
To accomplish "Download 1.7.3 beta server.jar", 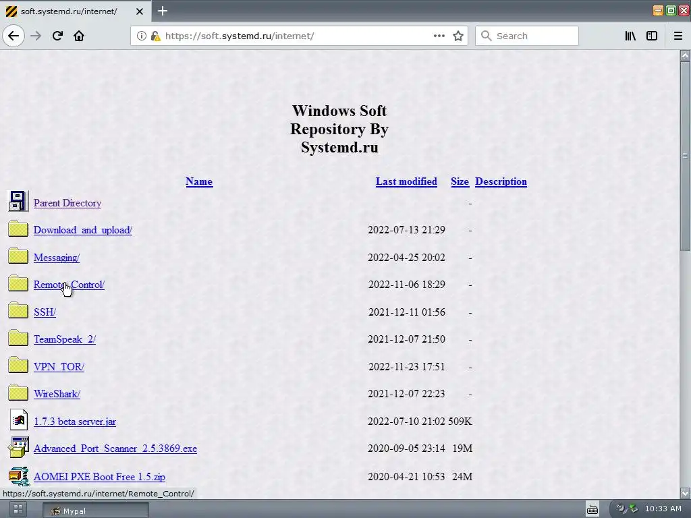I will (x=75, y=422).
